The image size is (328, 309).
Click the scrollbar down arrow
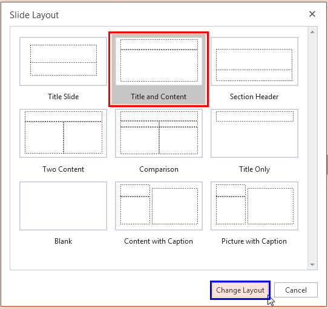click(312, 265)
